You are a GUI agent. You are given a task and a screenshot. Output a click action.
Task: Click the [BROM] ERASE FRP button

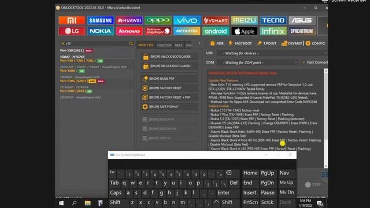169,79
